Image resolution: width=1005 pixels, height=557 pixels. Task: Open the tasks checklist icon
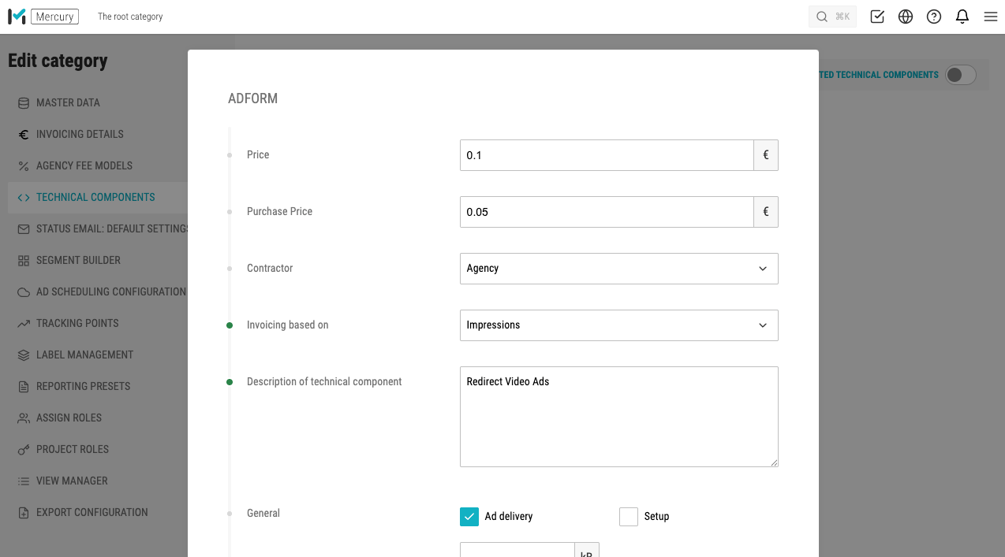[877, 17]
